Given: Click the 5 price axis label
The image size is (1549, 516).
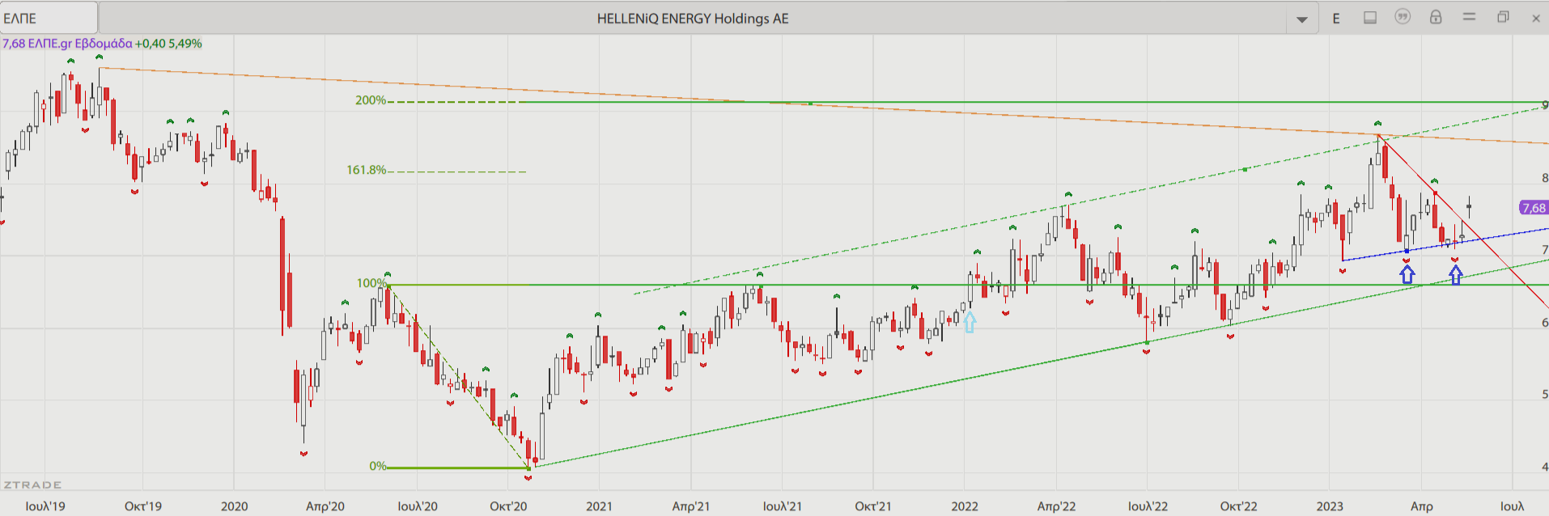Looking at the screenshot, I should [1545, 395].
